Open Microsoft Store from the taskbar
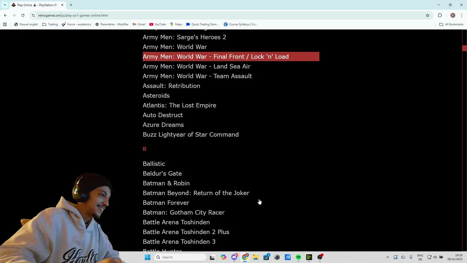This screenshot has height=263, width=467. coord(266,257)
